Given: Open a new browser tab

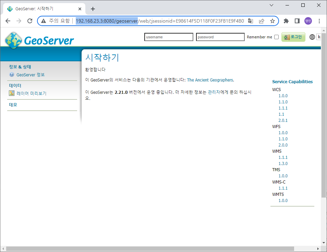Looking at the screenshot, I should point(93,9).
